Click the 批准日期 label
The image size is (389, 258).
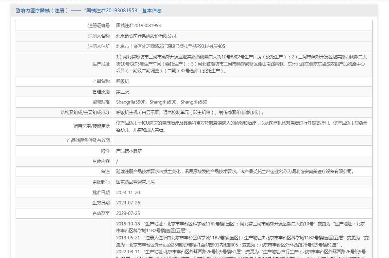coord(101,192)
